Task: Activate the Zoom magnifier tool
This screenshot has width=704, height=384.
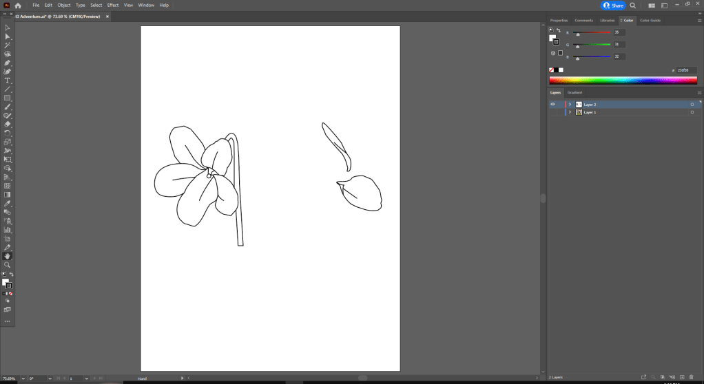Action: 7,264
